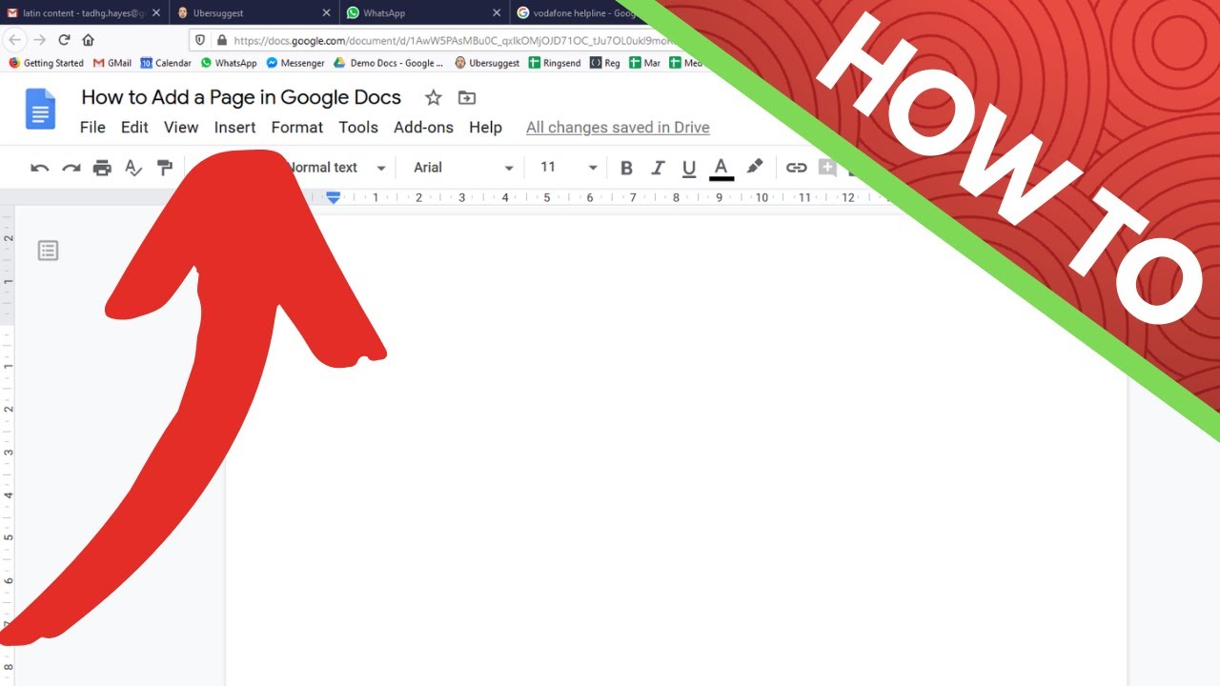This screenshot has height=686, width=1220.
Task: Toggle underline formatting
Action: pos(689,168)
